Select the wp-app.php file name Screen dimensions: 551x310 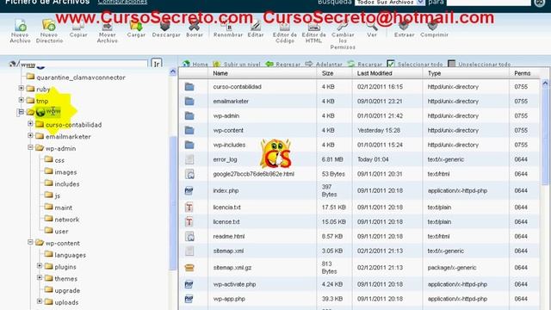click(229, 299)
